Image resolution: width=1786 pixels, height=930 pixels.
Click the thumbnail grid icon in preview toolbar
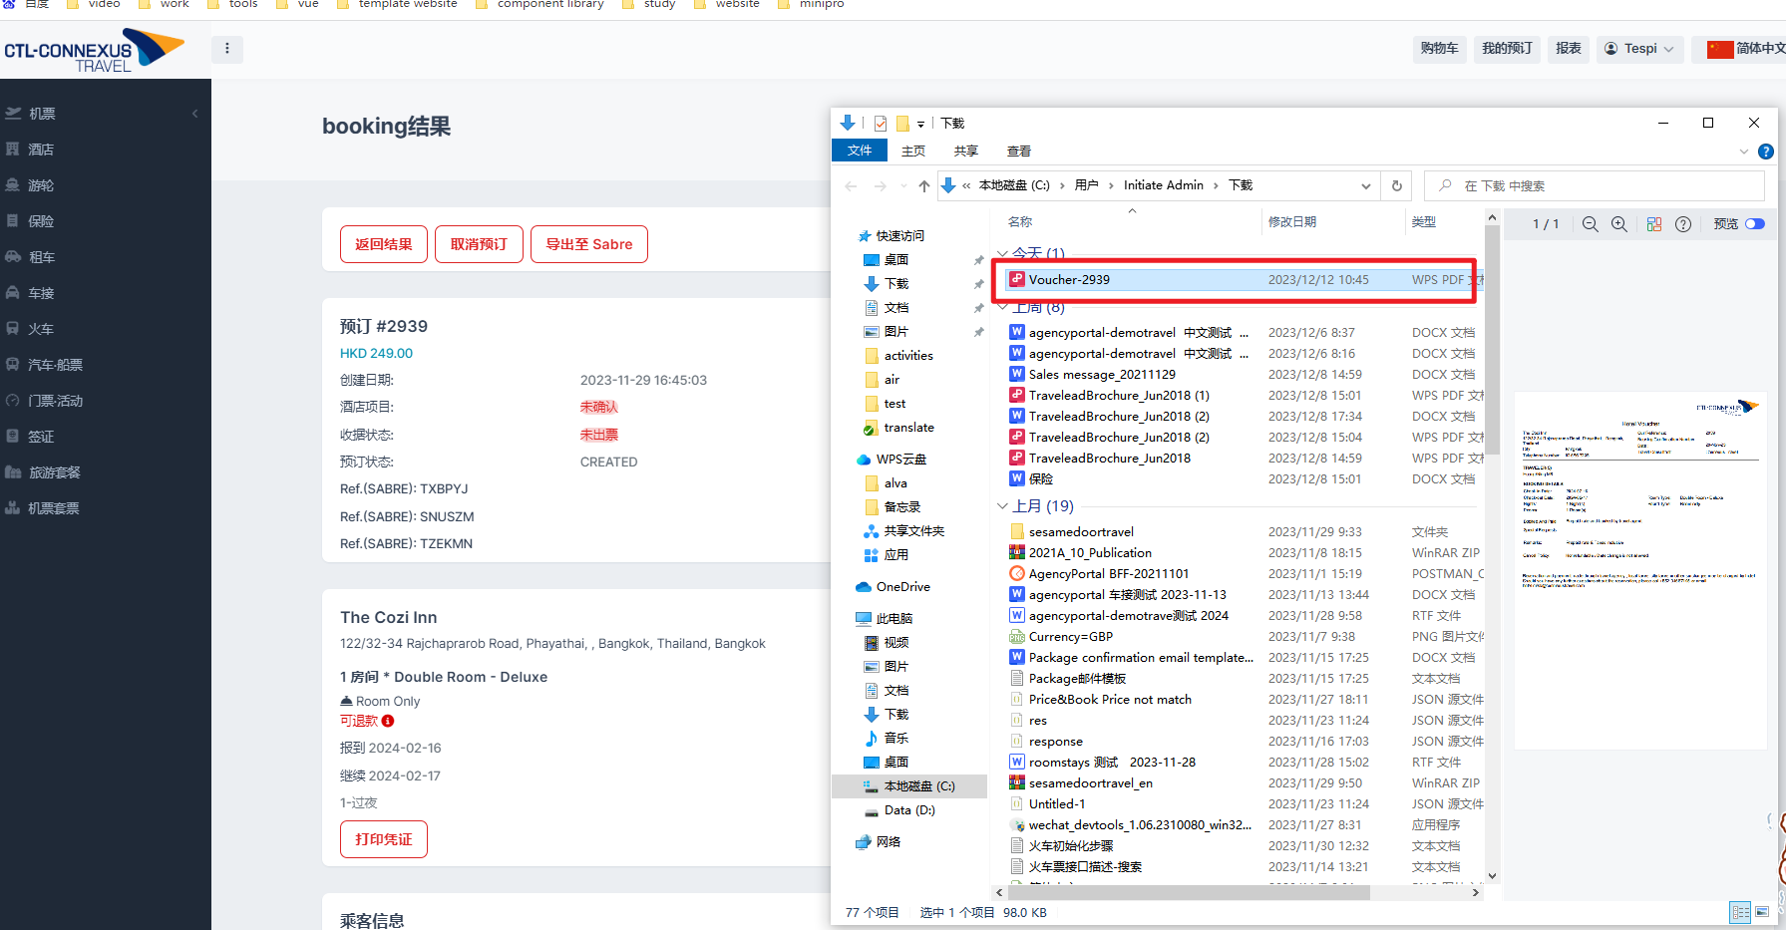pyautogui.click(x=1654, y=224)
